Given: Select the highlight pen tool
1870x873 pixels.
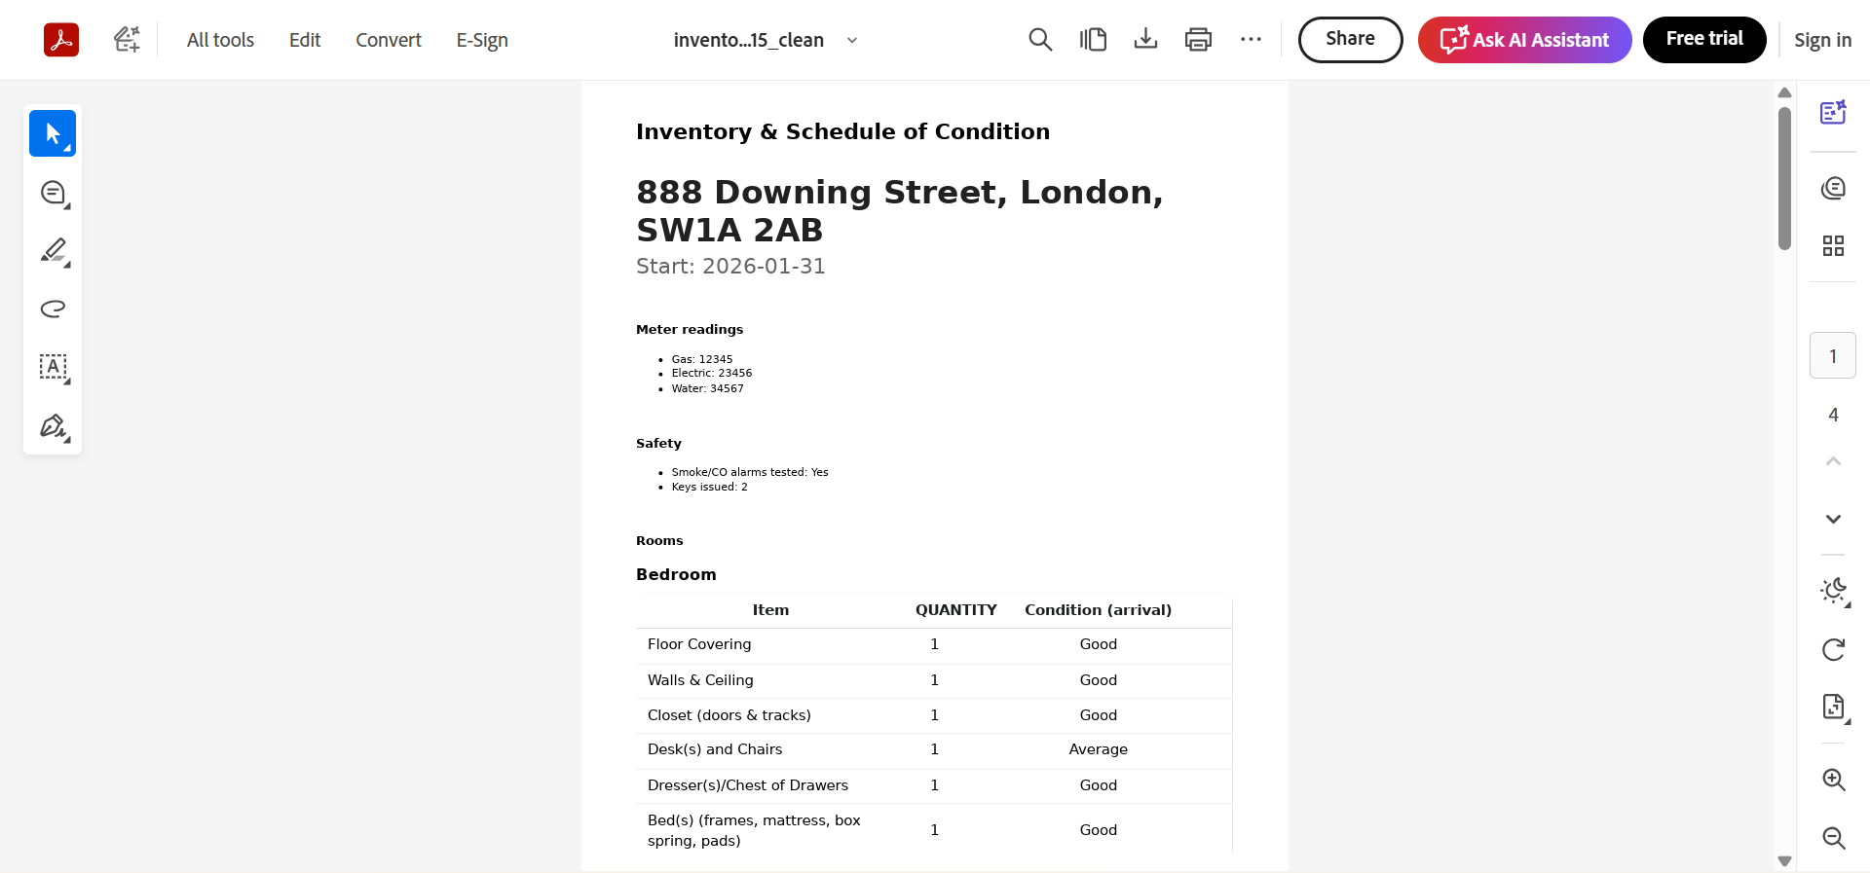Looking at the screenshot, I should (x=54, y=251).
